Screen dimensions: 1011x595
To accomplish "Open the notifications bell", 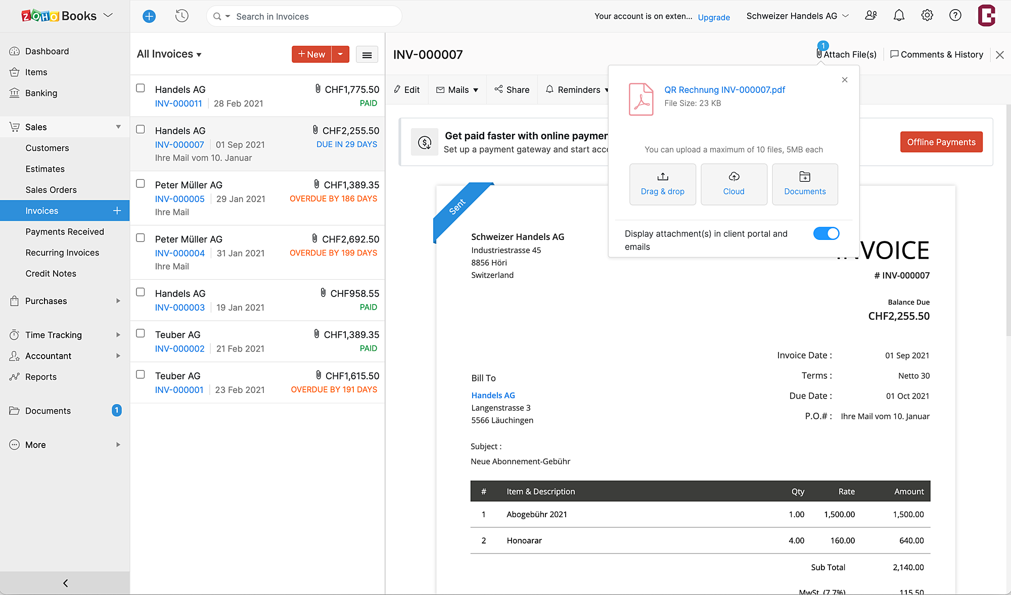I will point(899,16).
